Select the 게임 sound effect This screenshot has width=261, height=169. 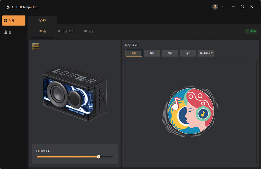(x=152, y=53)
